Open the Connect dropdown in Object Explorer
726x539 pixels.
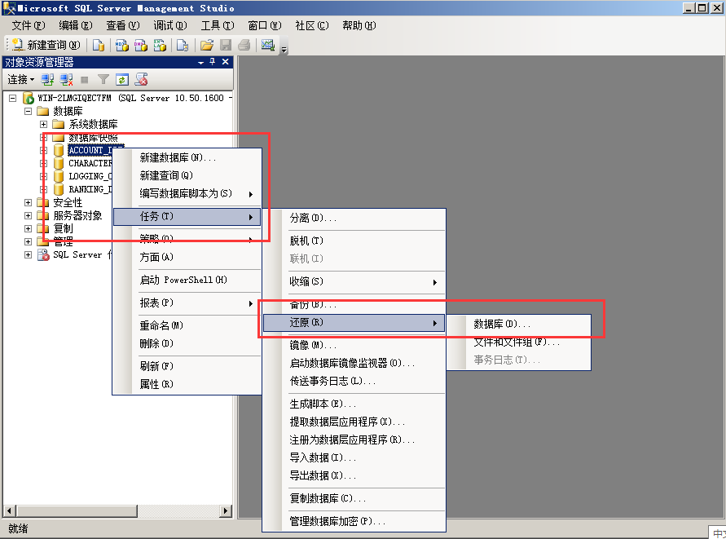(21, 80)
